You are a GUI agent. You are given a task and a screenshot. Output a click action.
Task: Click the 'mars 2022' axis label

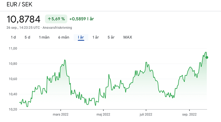coord(61,114)
